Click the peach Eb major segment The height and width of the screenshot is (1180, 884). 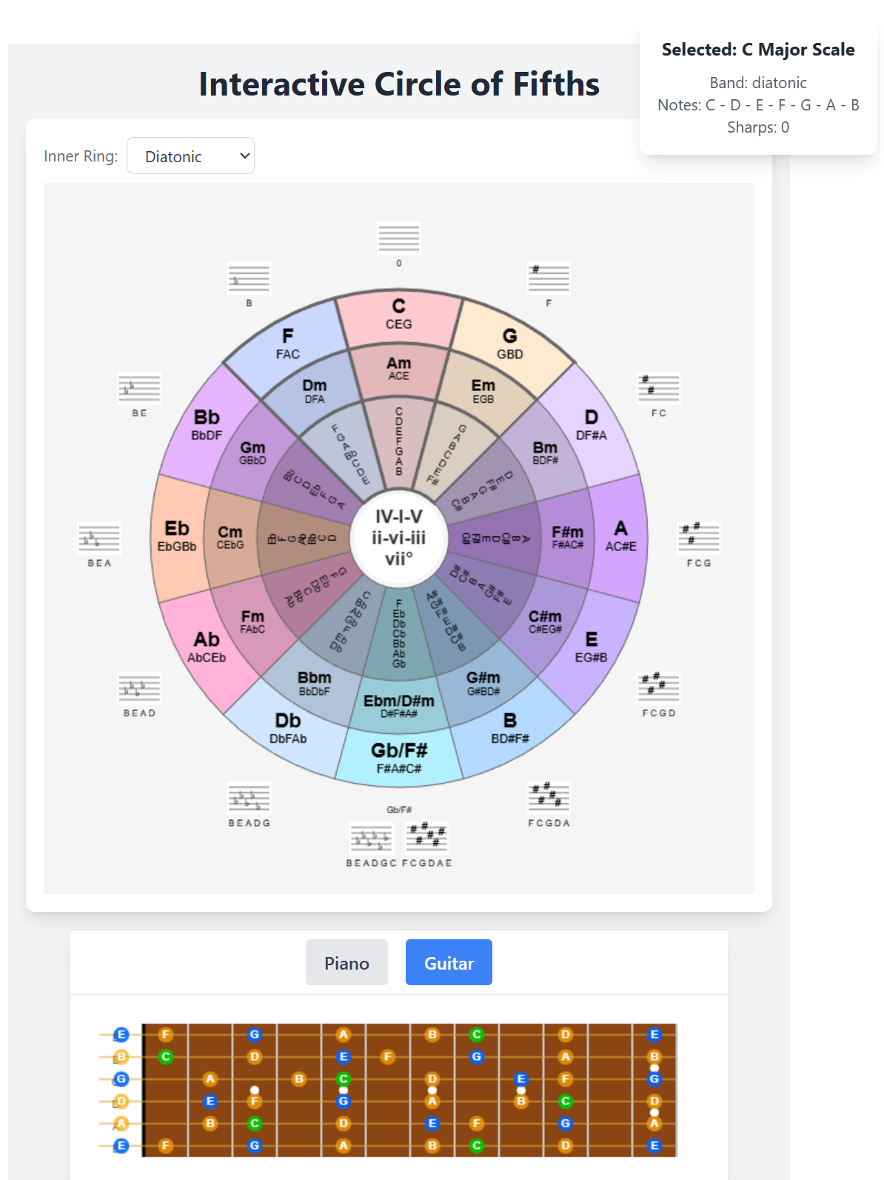point(177,536)
